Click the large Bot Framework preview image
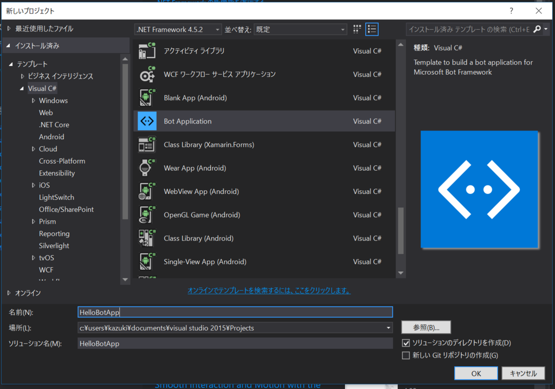Viewport: 555px width, 389px height. pos(479,190)
